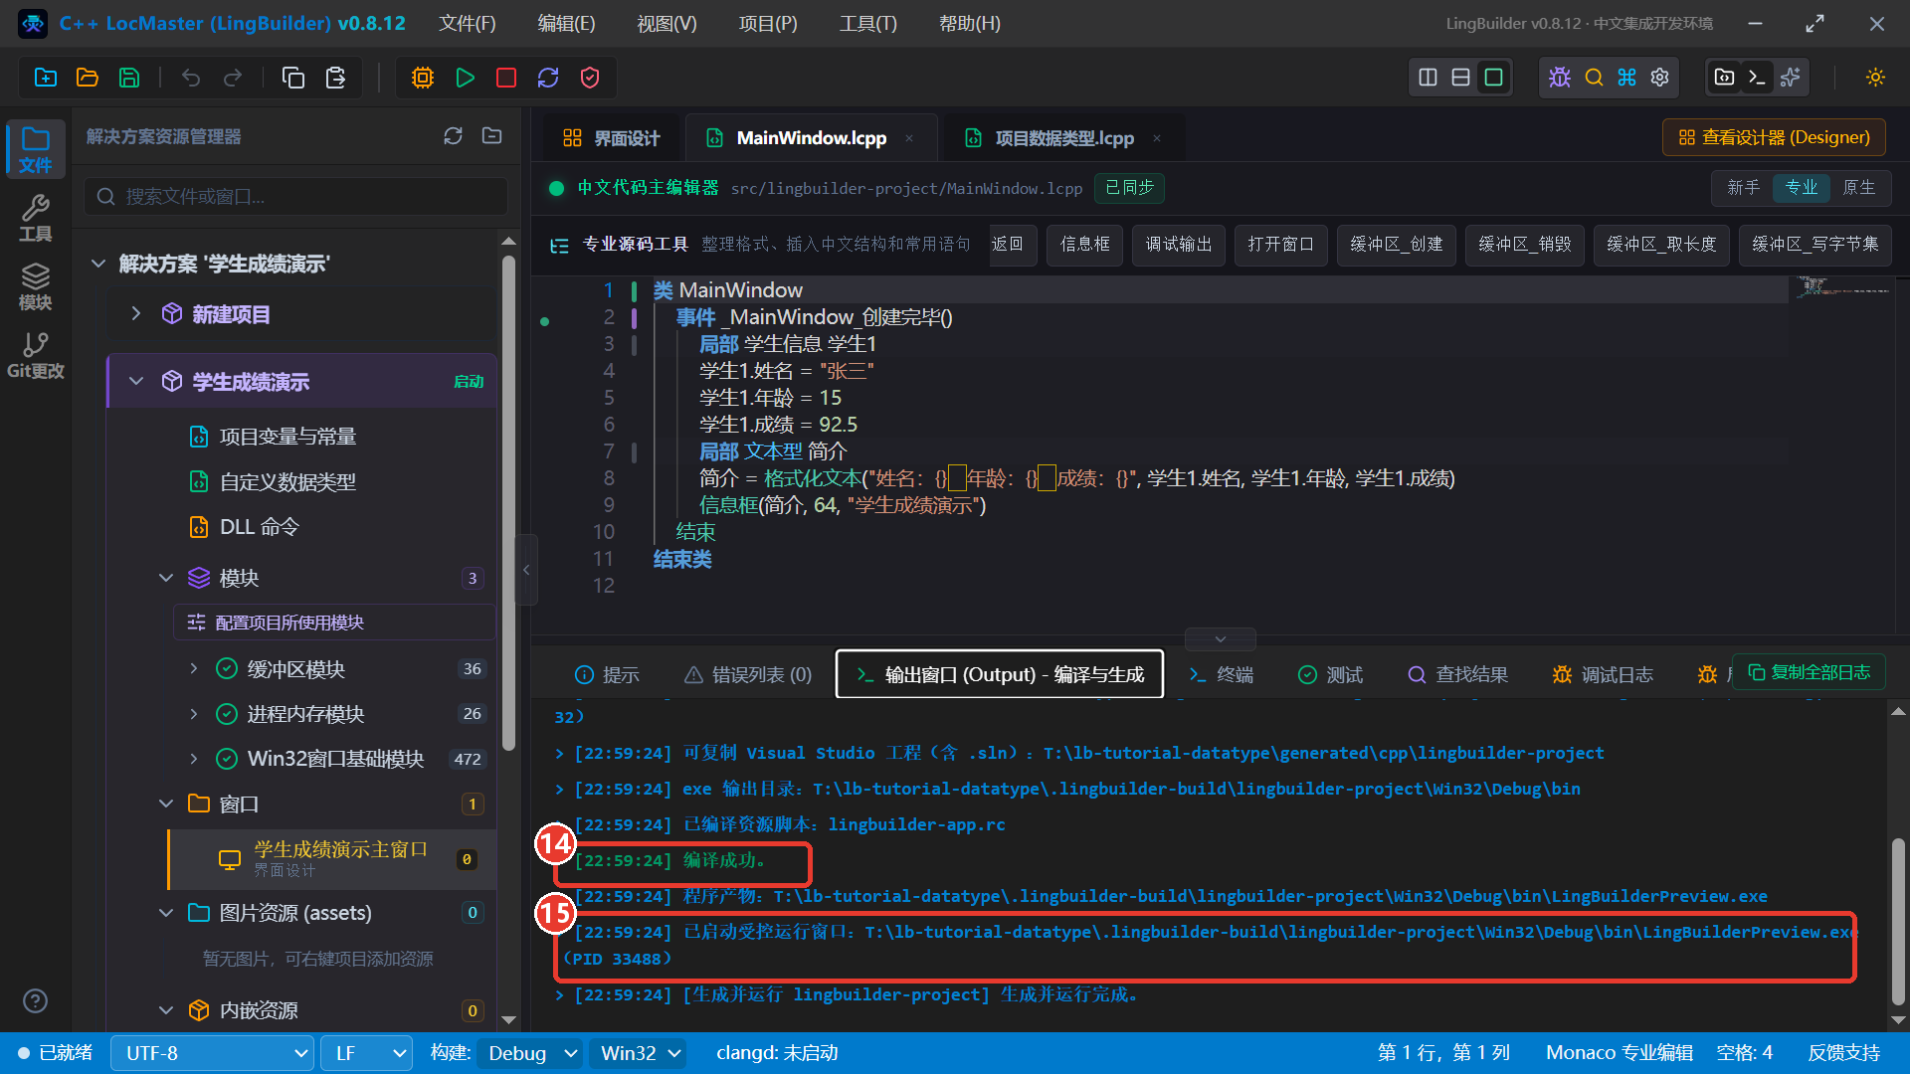Click the copy icon in toolbar
Image resolution: width=1910 pixels, height=1074 pixels.
[293, 78]
